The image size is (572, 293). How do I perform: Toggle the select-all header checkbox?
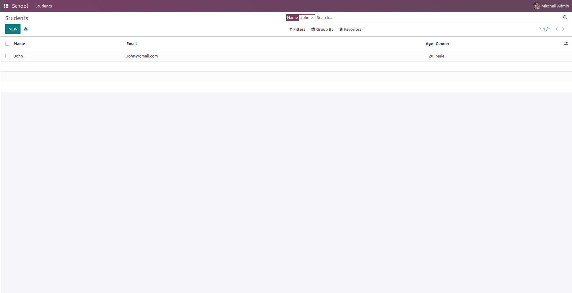7,44
